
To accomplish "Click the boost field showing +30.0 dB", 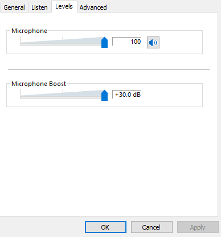I will pyautogui.click(x=126, y=95).
